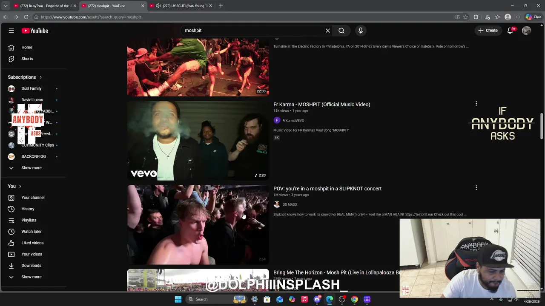Image resolution: width=545 pixels, height=306 pixels.
Task: Open the YouTube hamburger guide menu
Action: 11,31
